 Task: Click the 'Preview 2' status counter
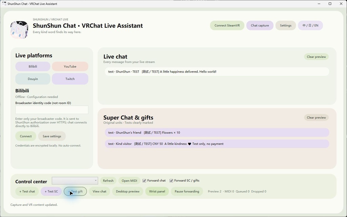[x=215, y=191]
